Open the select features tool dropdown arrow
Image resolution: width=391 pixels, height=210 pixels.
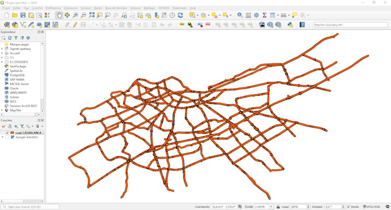point(197,15)
